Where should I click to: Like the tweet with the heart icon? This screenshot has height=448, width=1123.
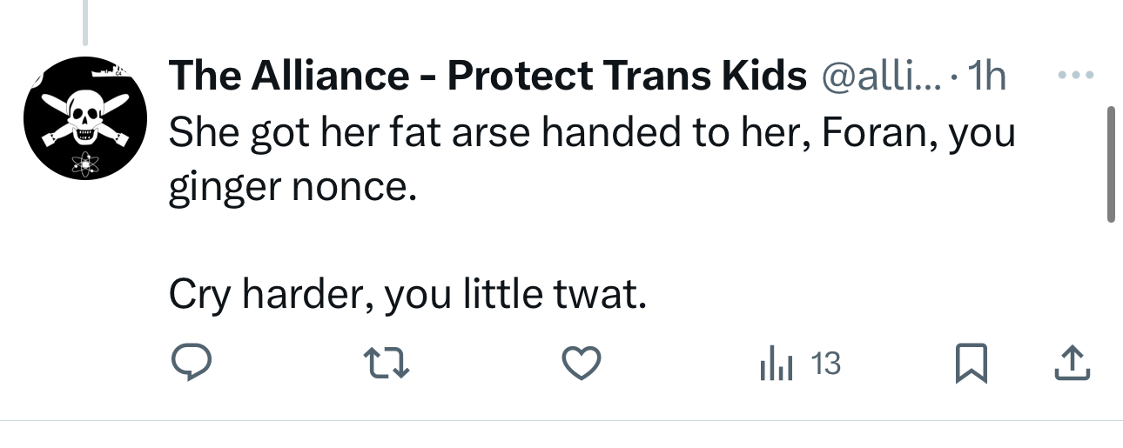(x=581, y=364)
